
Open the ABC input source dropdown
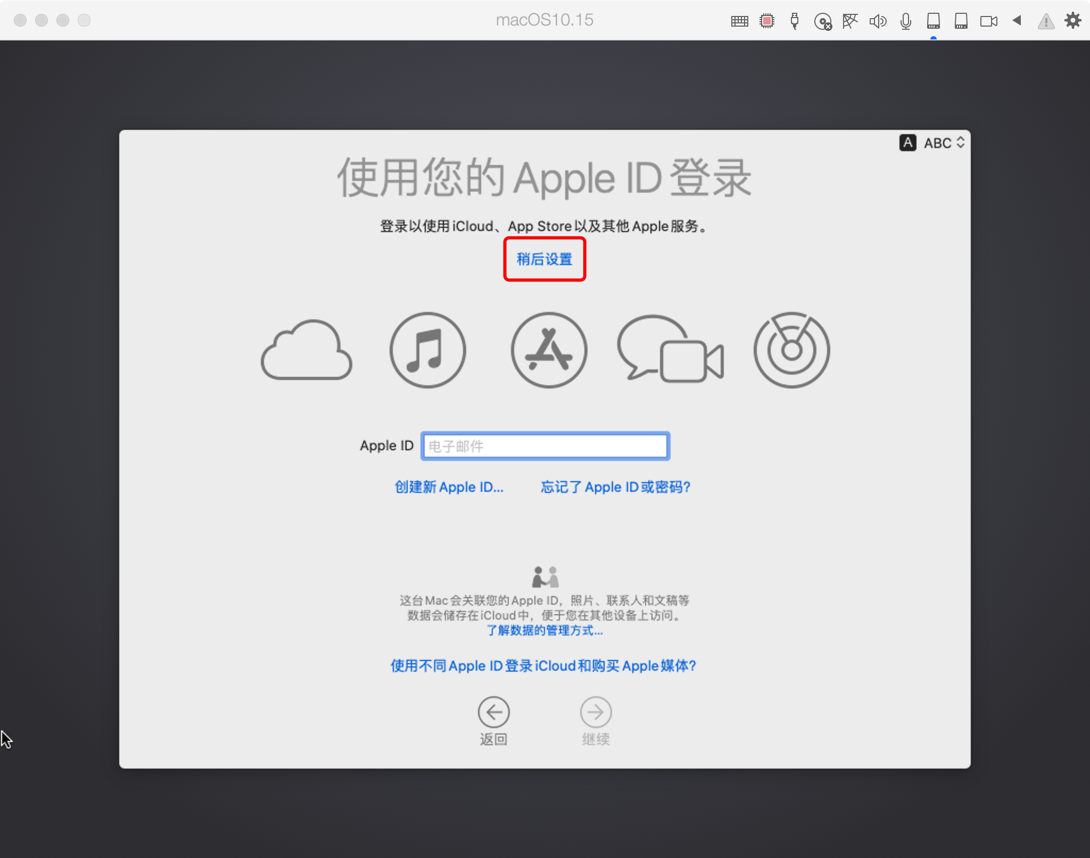point(944,143)
